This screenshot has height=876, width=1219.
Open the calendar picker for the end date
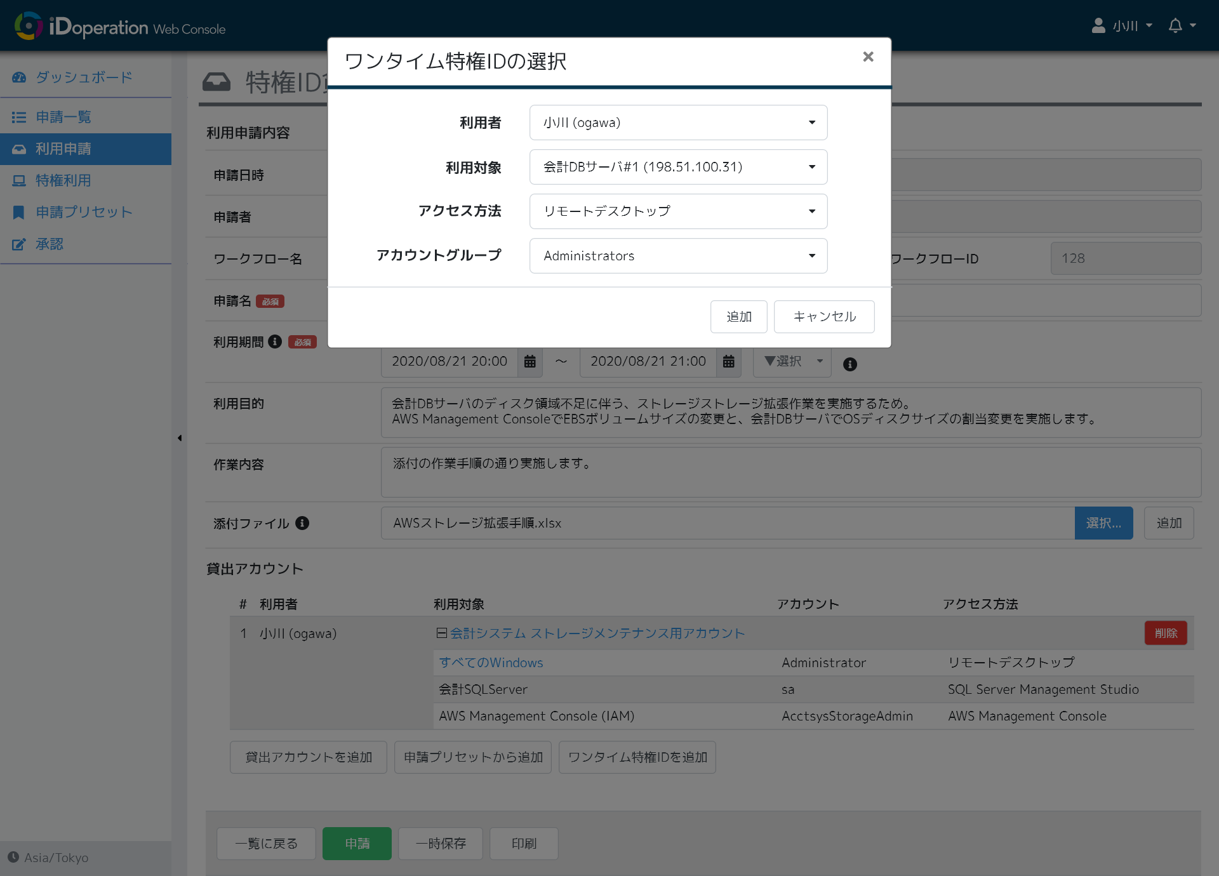(x=729, y=361)
